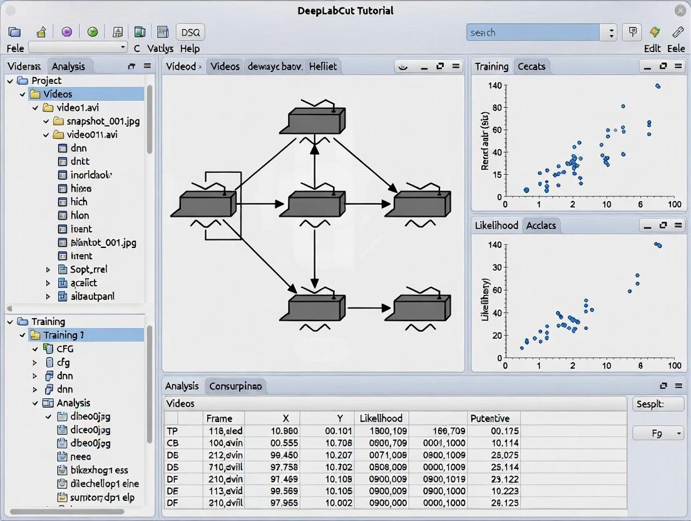The image size is (691, 521).
Task: Open the Help menu
Action: (190, 48)
